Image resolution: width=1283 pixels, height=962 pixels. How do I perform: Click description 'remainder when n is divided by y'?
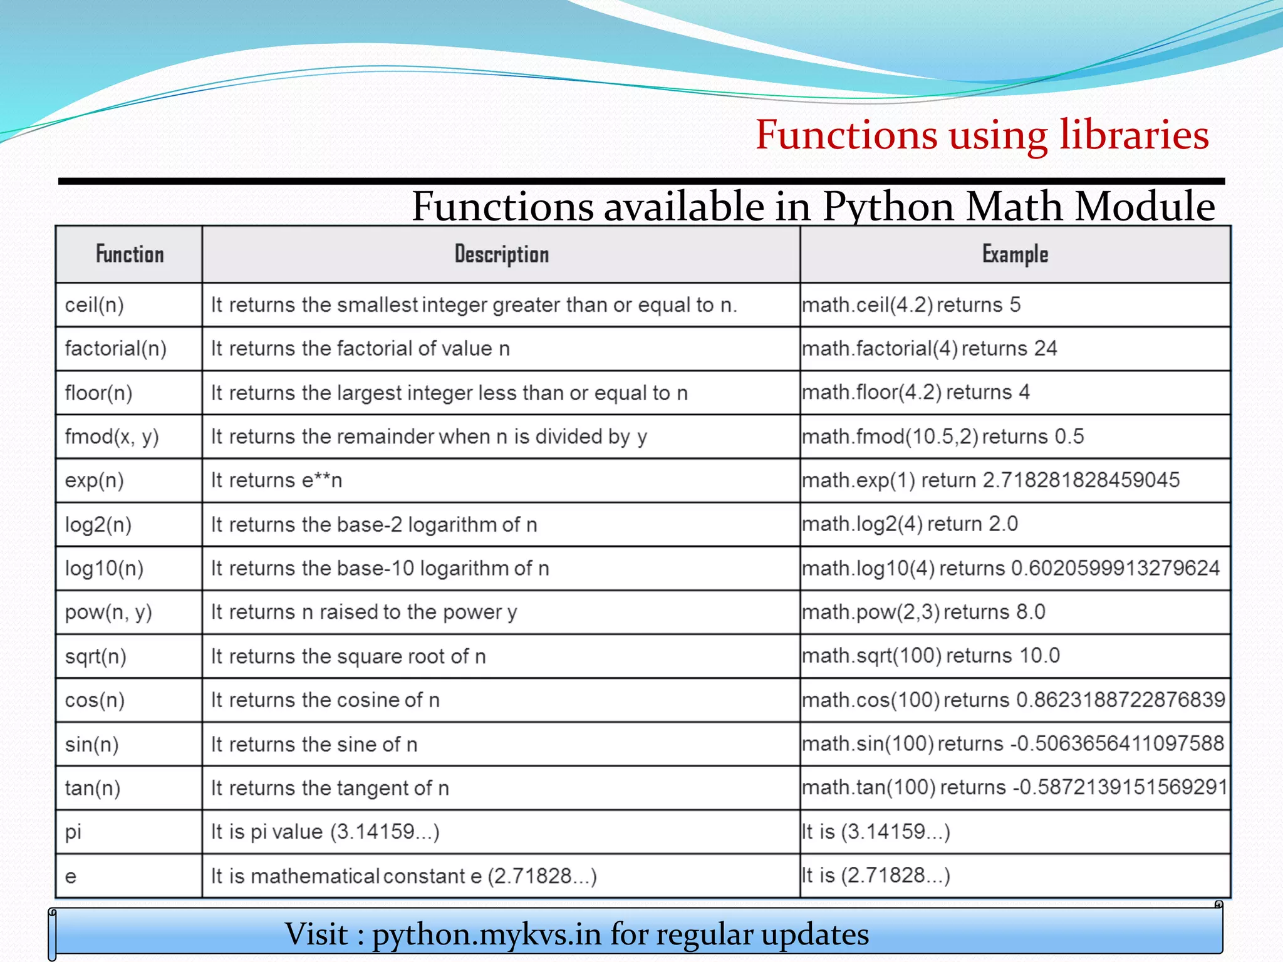492,437
